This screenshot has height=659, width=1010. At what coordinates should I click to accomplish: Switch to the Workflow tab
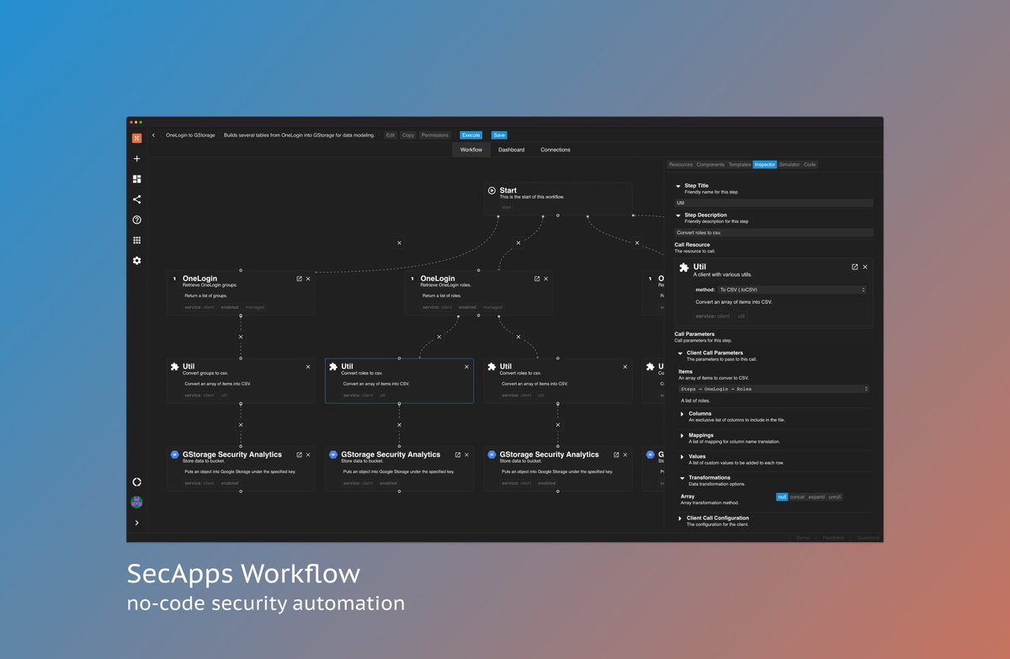coord(471,150)
